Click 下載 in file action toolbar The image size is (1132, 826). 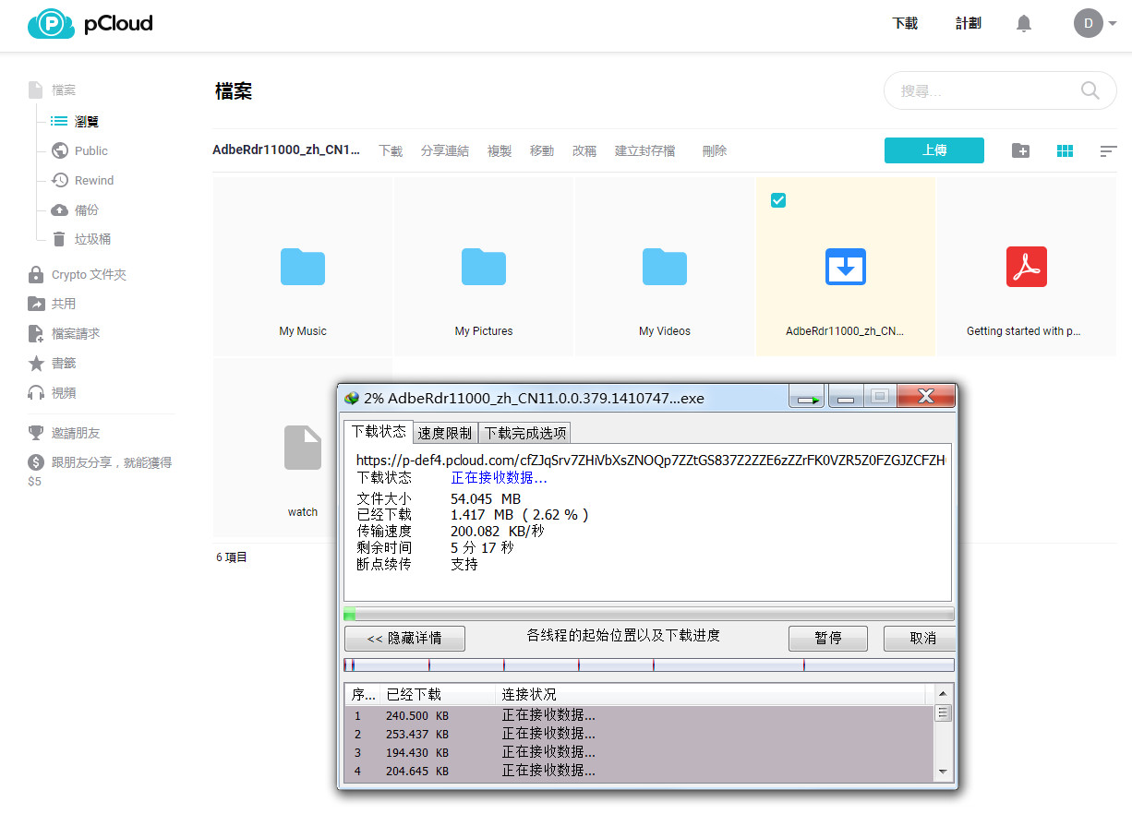tap(391, 150)
